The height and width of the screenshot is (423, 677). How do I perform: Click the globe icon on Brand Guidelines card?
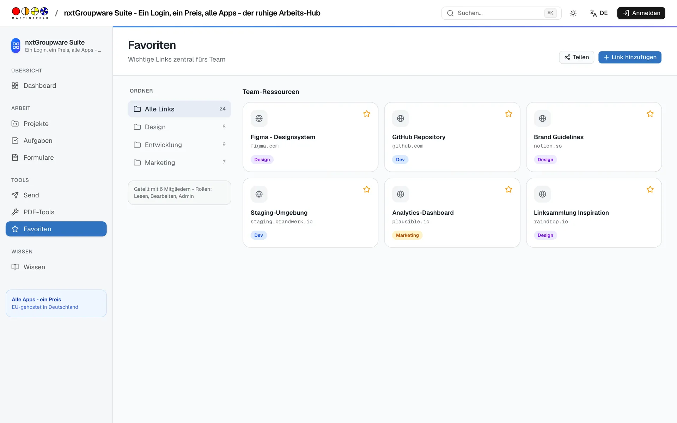(x=542, y=118)
